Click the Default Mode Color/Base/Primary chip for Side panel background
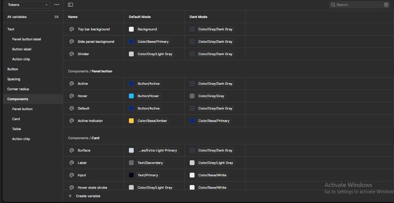This screenshot has width=394, height=203. 153,42
